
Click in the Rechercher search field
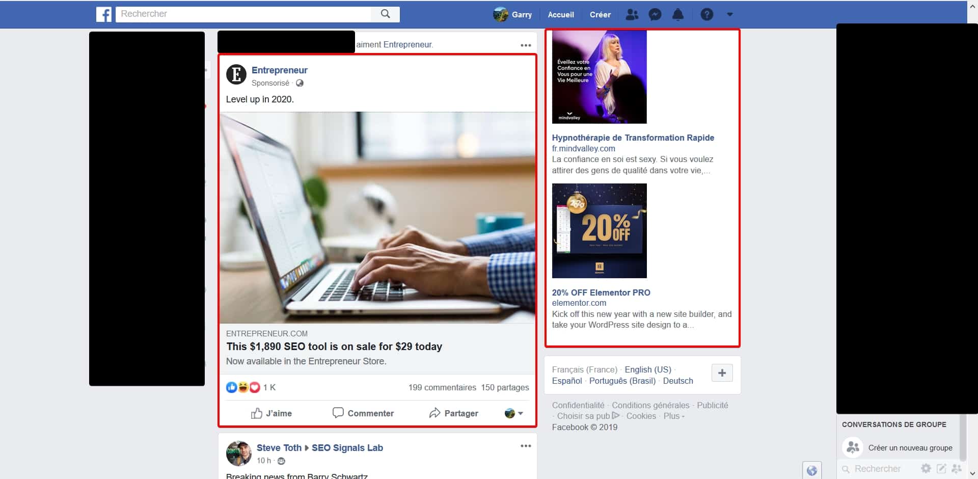(244, 14)
